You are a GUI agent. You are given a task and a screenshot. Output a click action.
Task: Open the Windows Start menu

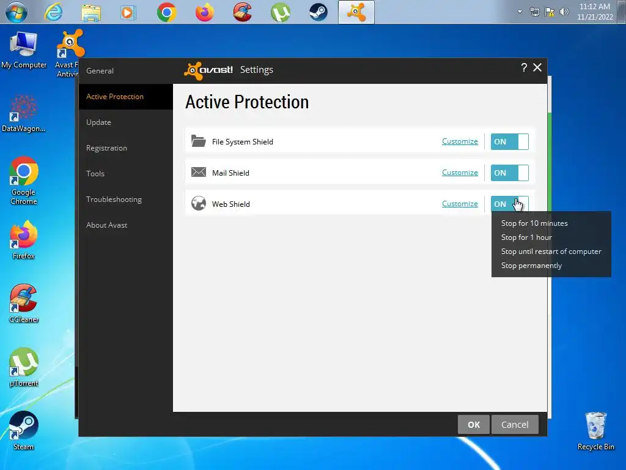point(17,12)
